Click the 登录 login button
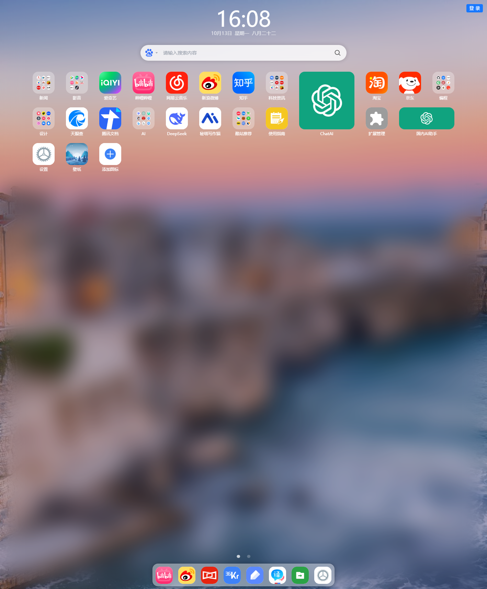The image size is (487, 589). coord(474,8)
